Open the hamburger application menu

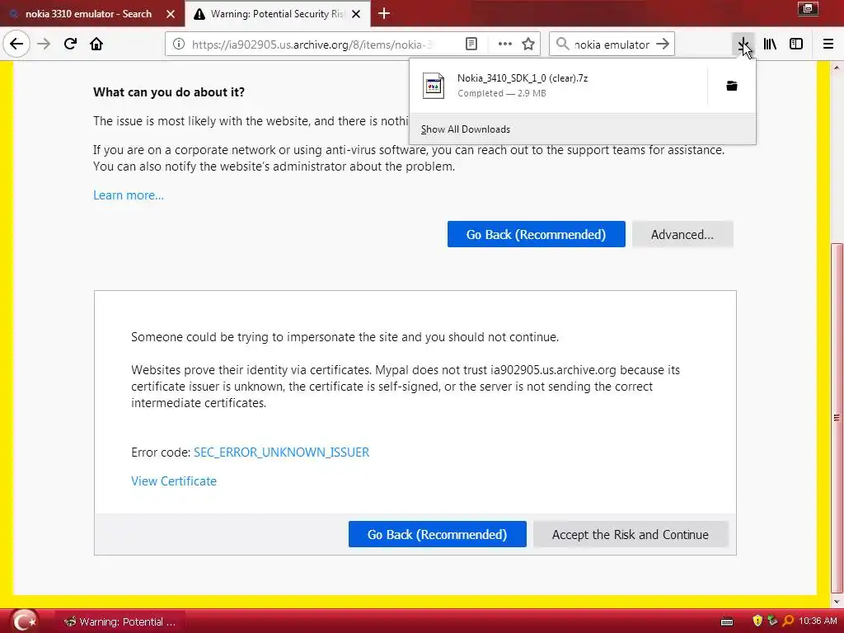point(828,45)
